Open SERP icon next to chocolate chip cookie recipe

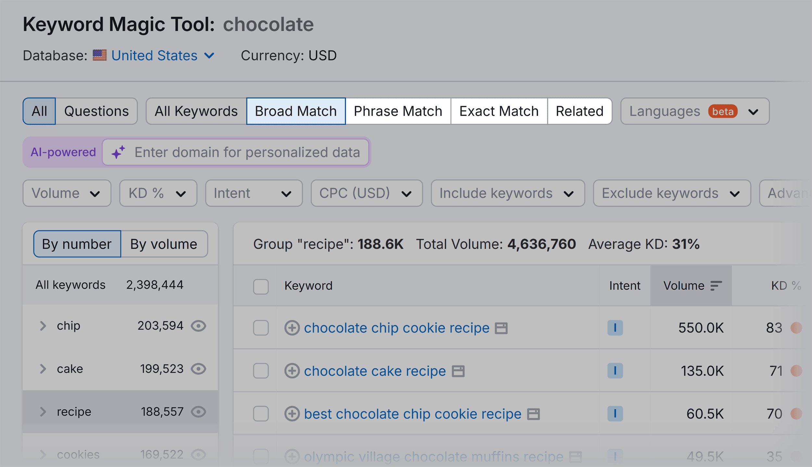point(501,328)
